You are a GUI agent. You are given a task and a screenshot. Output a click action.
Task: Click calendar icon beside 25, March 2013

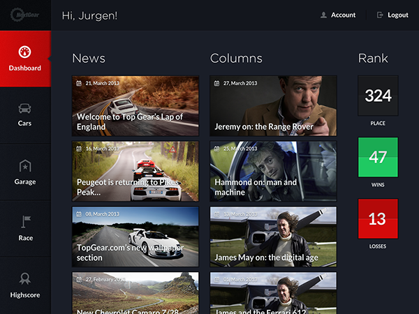click(x=216, y=149)
